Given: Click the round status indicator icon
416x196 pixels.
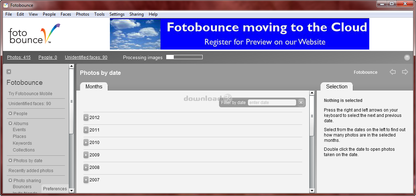Looking at the screenshot, I should [407, 57].
